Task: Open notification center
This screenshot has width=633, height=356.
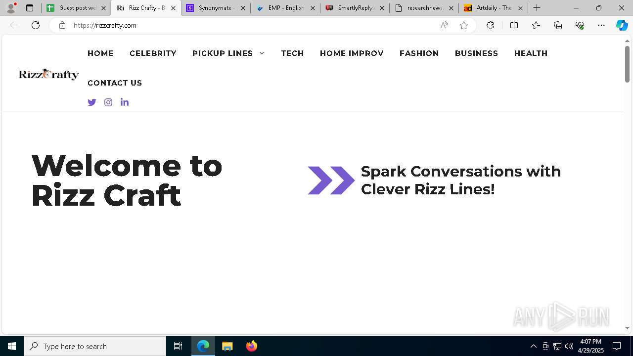Action: tap(617, 346)
